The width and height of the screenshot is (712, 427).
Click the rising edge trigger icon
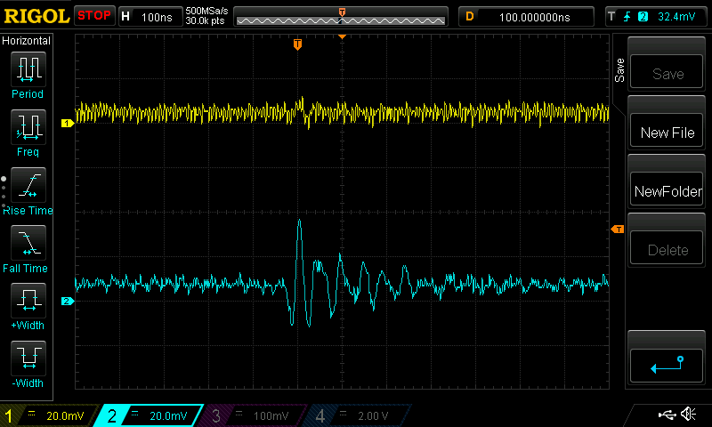[x=627, y=17]
